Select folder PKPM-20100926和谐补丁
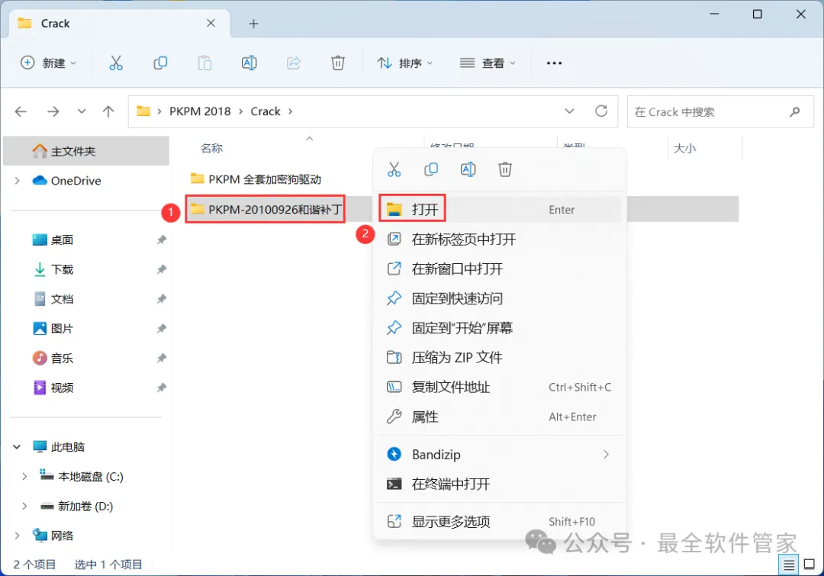 pyautogui.click(x=266, y=209)
